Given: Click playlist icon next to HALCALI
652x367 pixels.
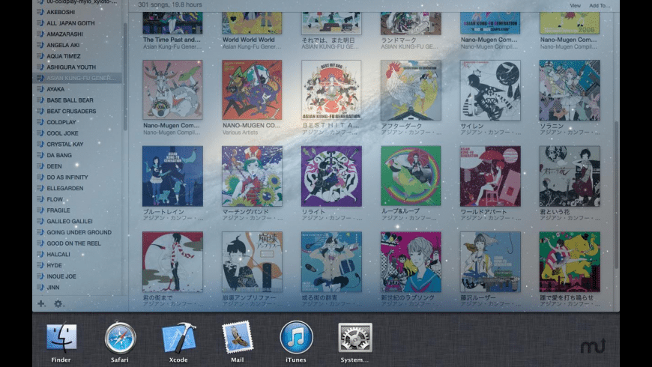Looking at the screenshot, I should pyautogui.click(x=40, y=255).
